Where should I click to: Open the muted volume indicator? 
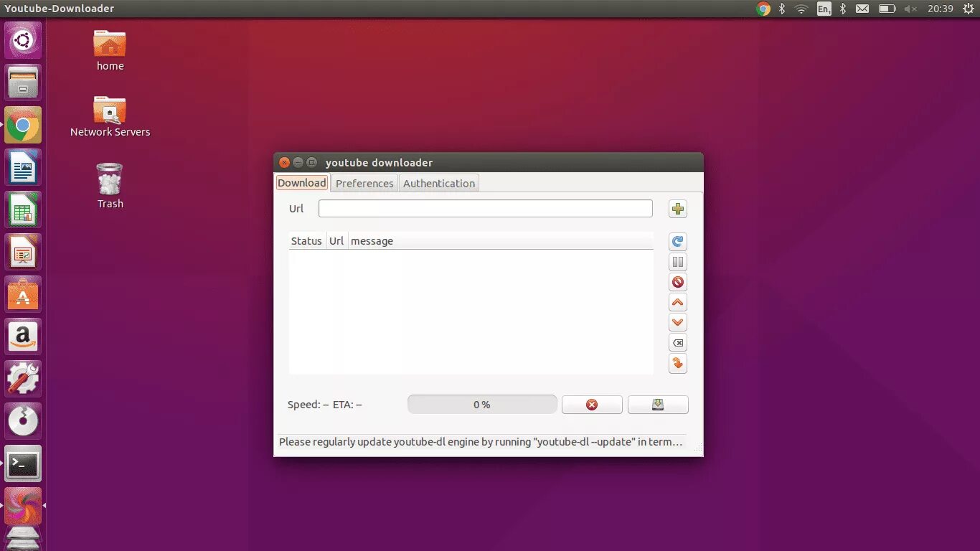911,9
